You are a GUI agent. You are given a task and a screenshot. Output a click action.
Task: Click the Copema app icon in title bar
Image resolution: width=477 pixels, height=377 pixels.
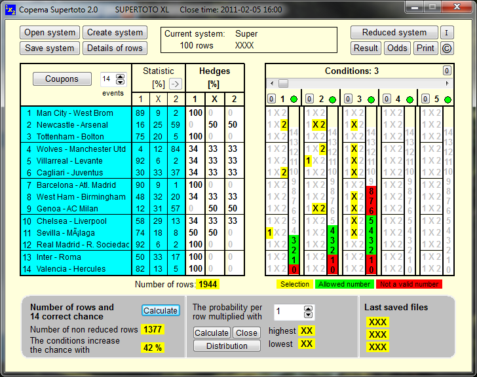click(10, 10)
